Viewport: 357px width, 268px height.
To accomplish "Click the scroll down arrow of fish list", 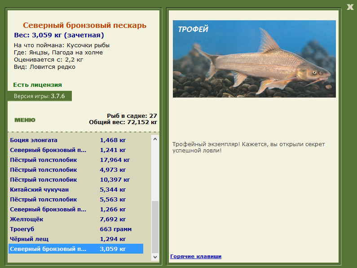I will pos(155,257).
